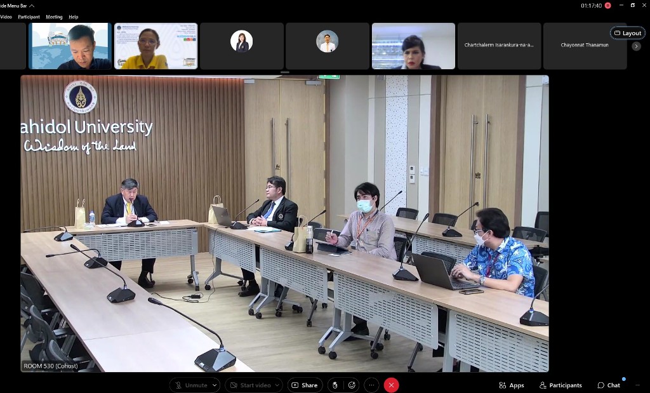Open the Participant menu

[x=29, y=17]
